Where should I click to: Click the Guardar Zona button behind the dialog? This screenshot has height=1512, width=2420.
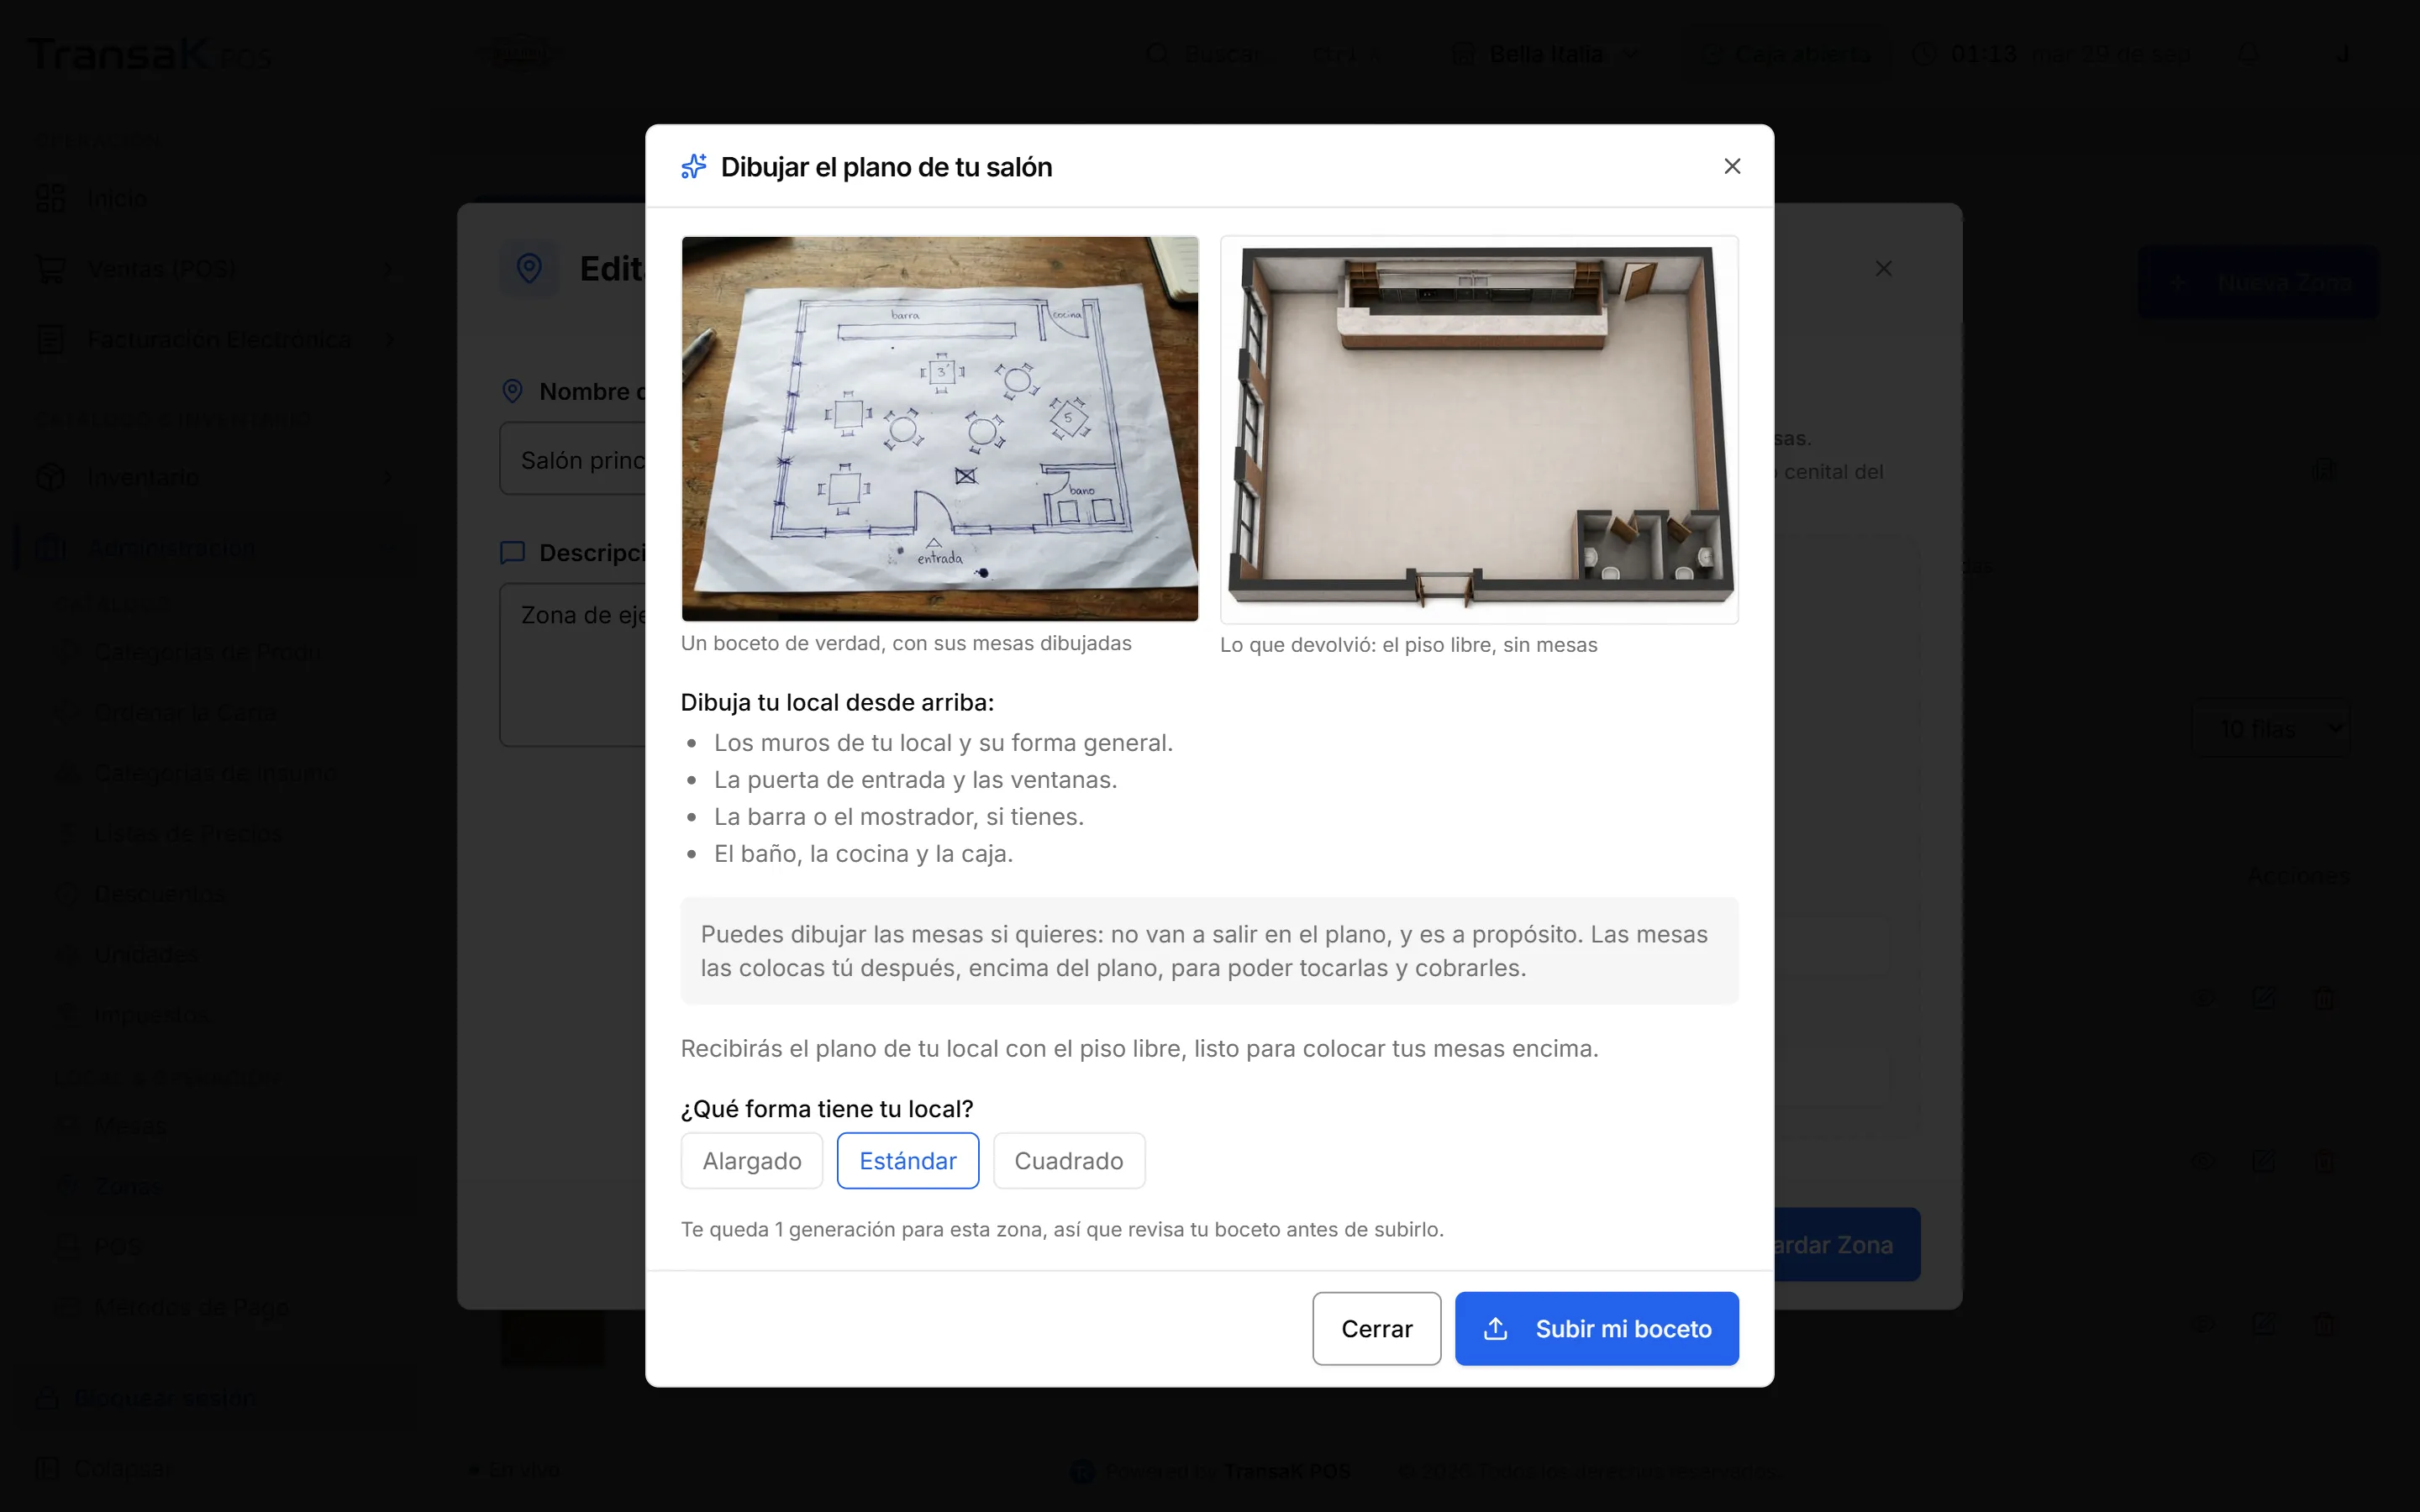[x=1846, y=1245]
